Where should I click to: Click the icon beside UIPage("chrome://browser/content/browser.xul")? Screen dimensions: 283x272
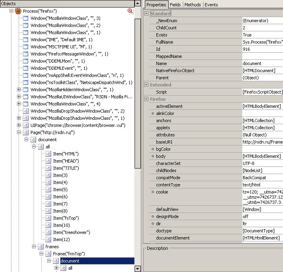coord(26,125)
